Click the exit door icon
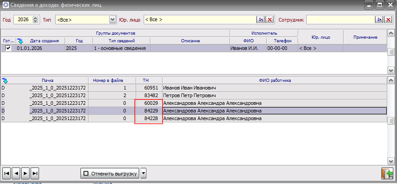The width and height of the screenshot is (397, 184). (387, 173)
